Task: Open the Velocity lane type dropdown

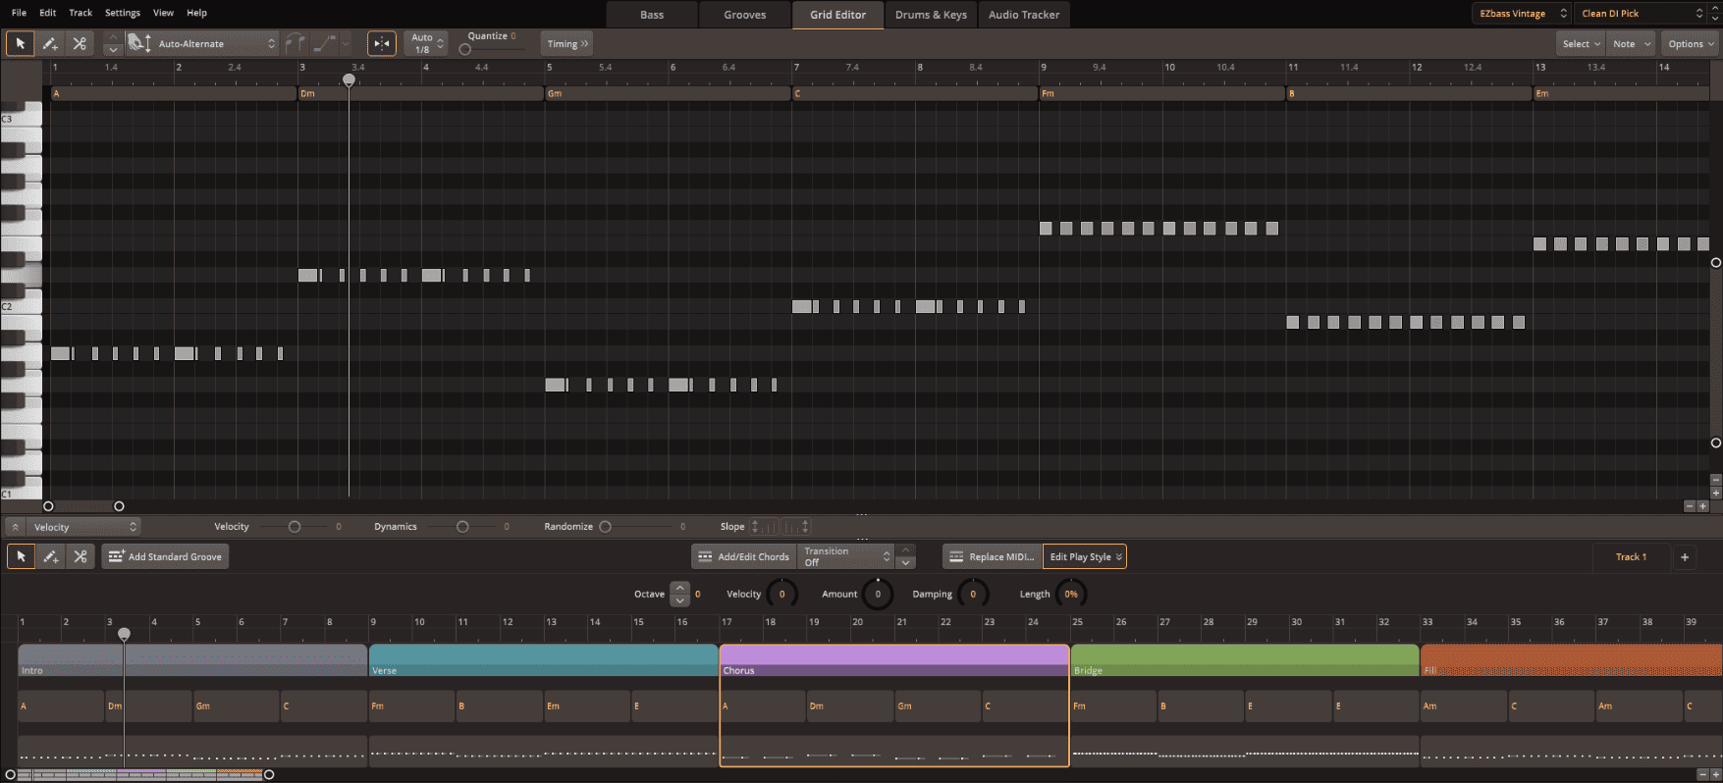Action: 83,527
